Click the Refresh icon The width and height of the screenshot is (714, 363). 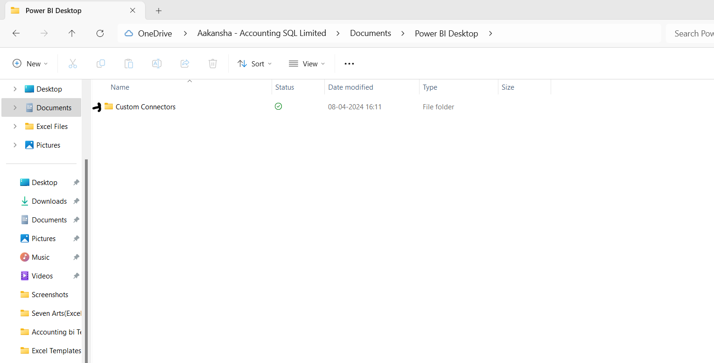pos(100,33)
